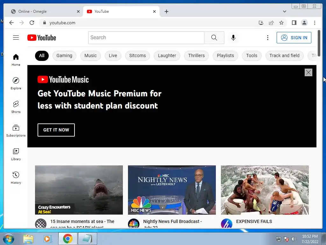Open Explore in sidebar
The width and height of the screenshot is (326, 245).
click(16, 83)
